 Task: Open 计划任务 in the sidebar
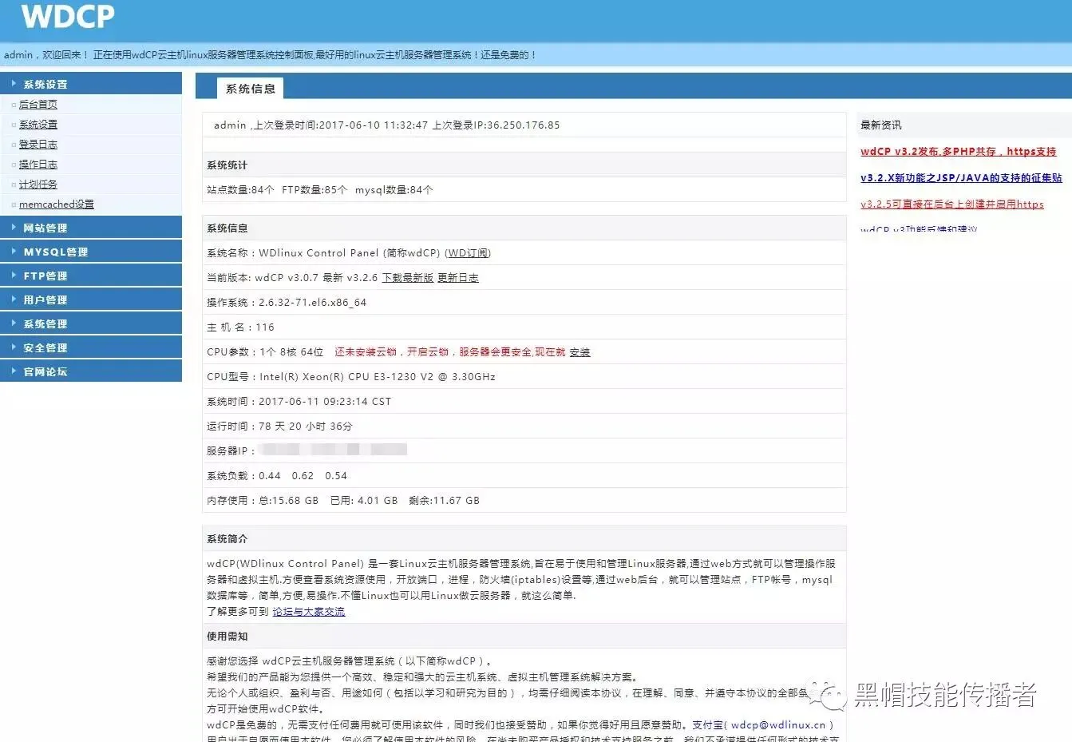pos(38,185)
